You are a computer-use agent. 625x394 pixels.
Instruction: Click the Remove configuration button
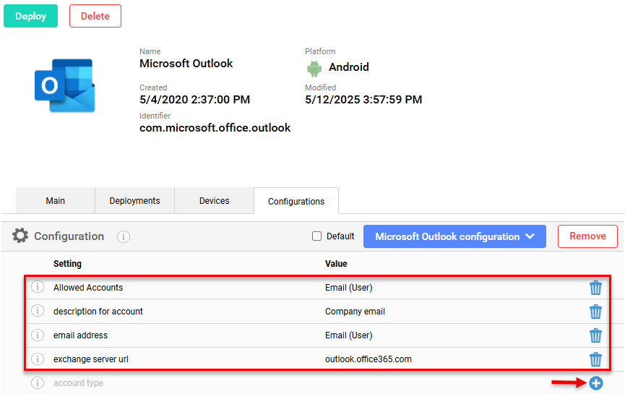pyautogui.click(x=587, y=236)
